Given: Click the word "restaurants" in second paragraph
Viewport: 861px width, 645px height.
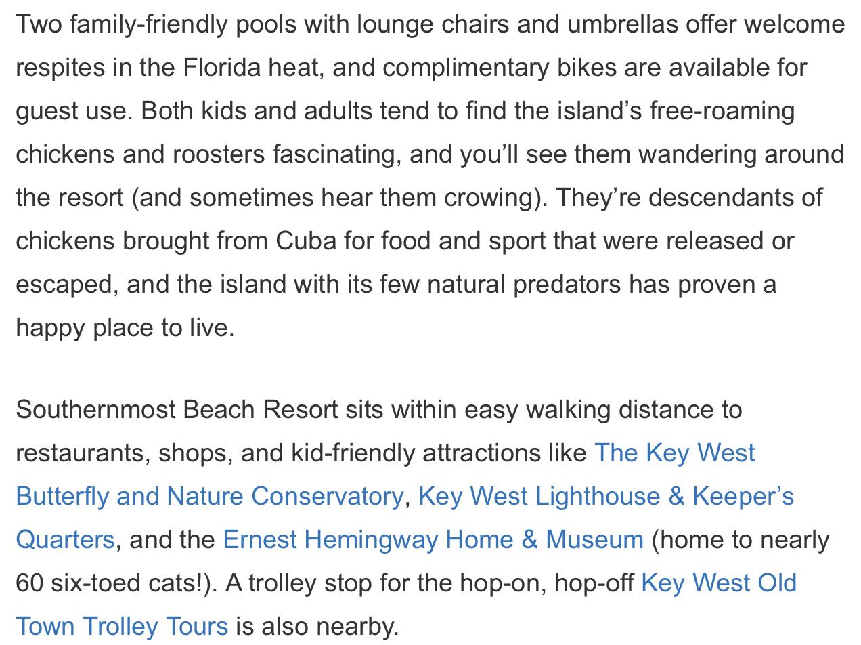Looking at the screenshot, I should click(x=79, y=453).
